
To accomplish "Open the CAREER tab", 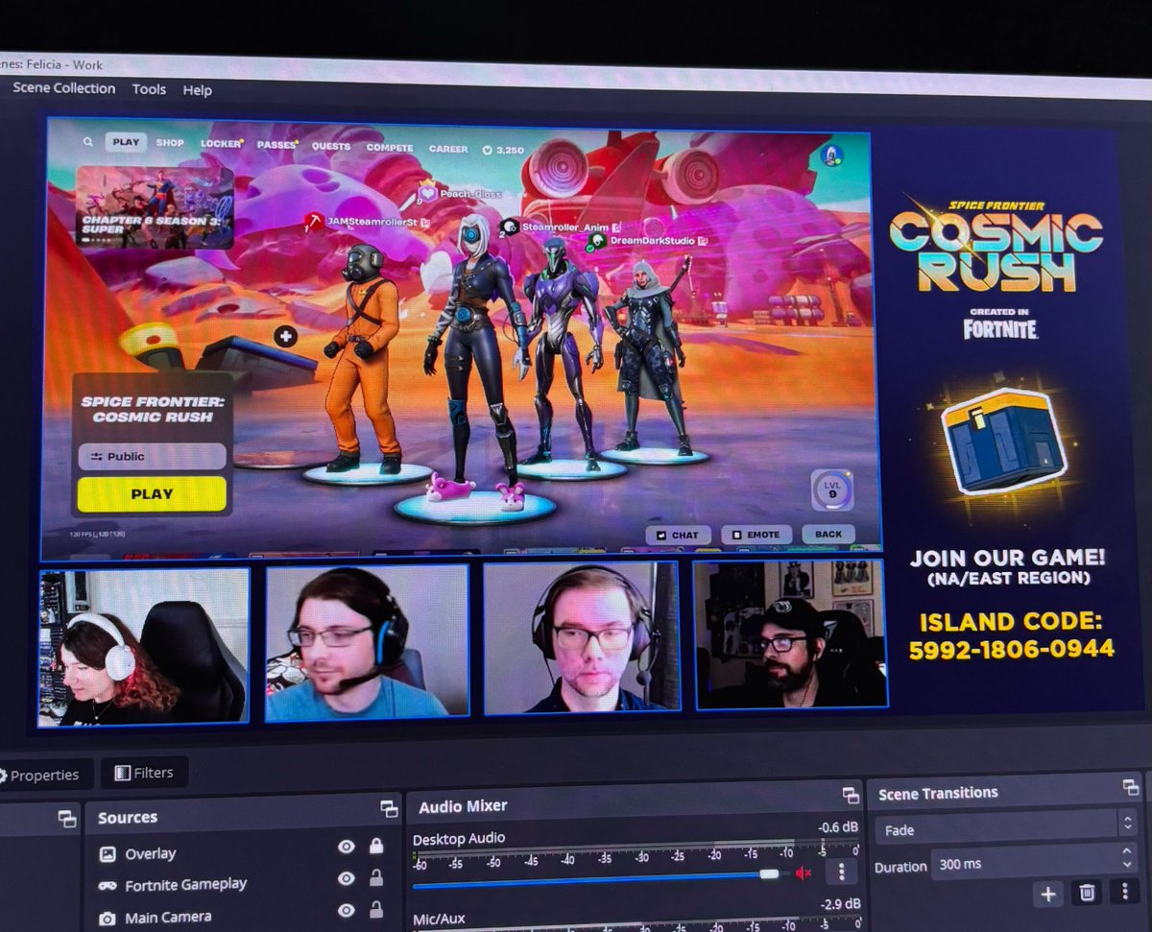I will (x=448, y=149).
